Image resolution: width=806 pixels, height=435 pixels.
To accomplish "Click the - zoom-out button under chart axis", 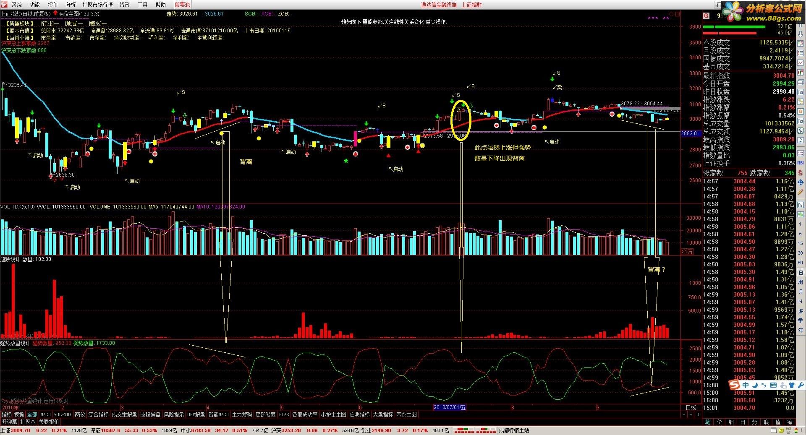I will click(691, 414).
